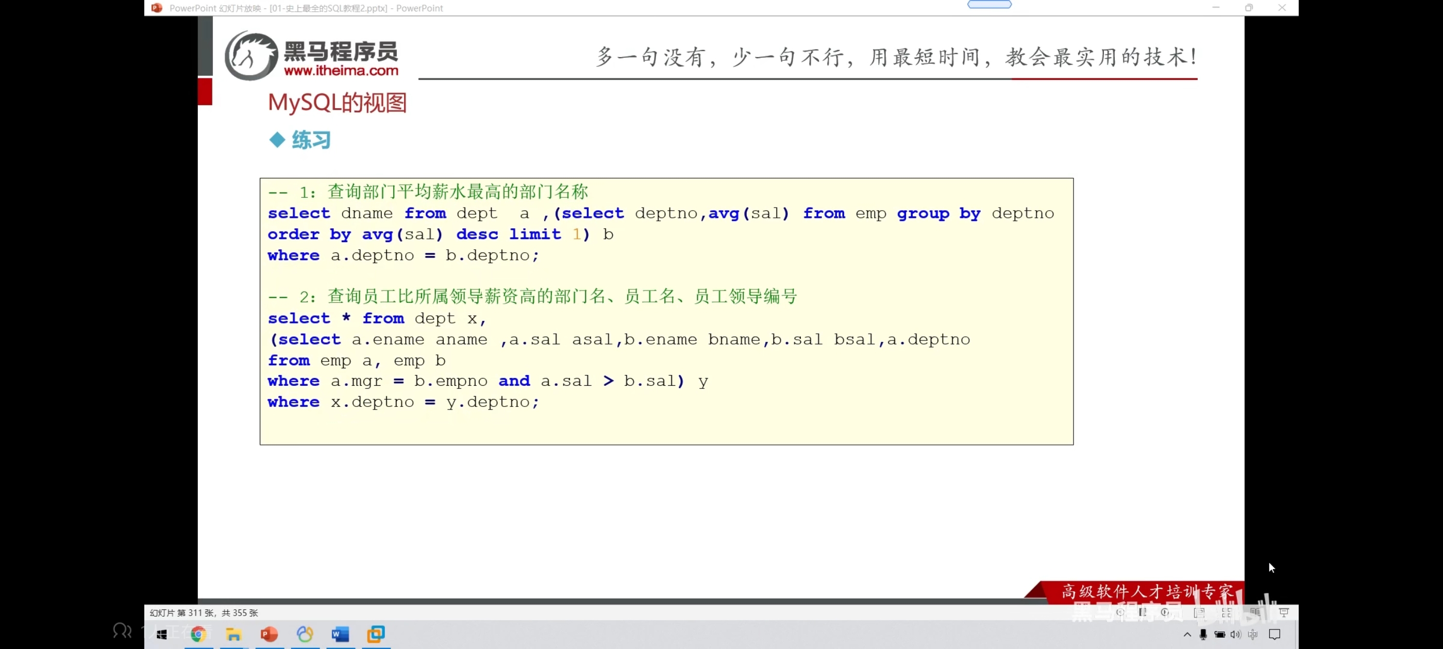The image size is (1443, 649).
Task: Open the Windows Start menu
Action: tap(162, 634)
